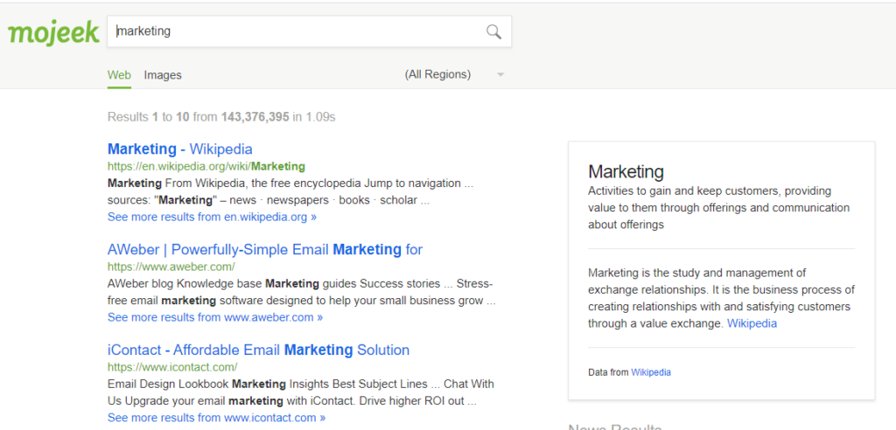This screenshot has width=896, height=430.
Task: Open the Marketing - Wikipedia result
Action: 180,149
